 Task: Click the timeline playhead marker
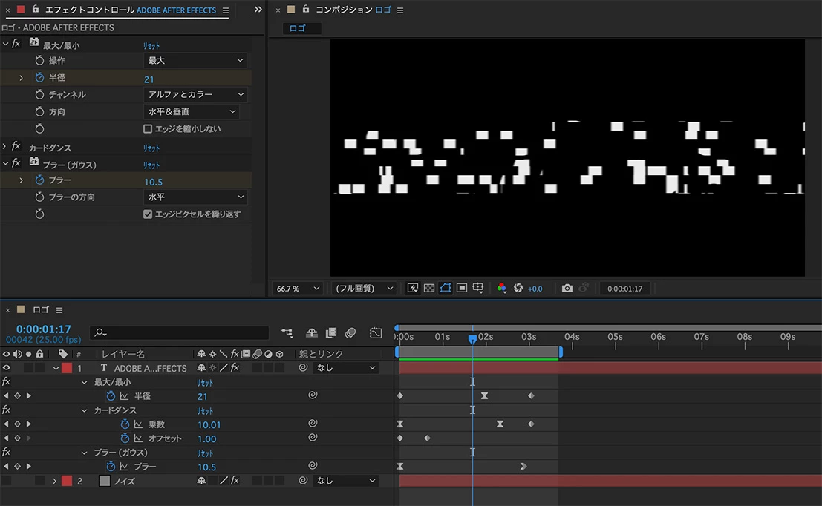pos(472,339)
